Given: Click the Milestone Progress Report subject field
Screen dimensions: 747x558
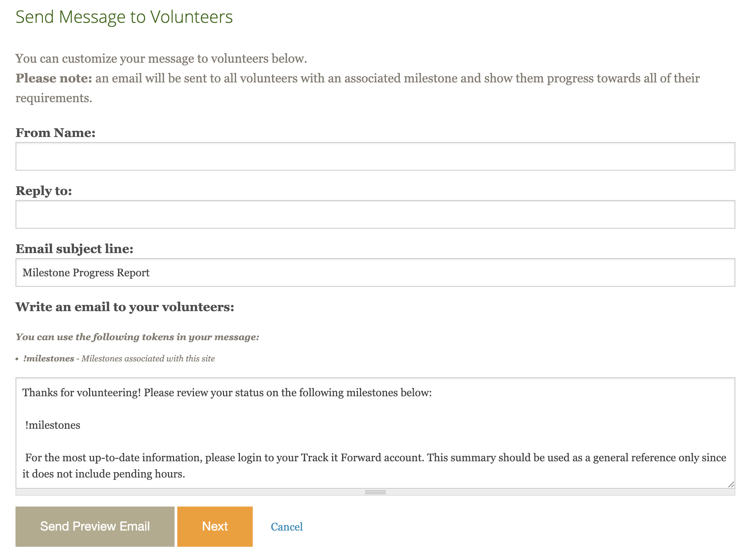Looking at the screenshot, I should 375,272.
